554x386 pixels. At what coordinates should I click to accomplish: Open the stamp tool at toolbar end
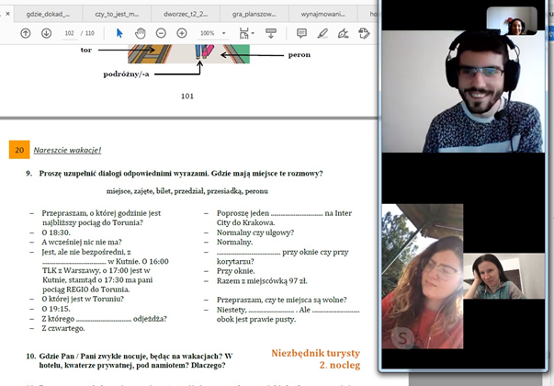click(x=364, y=33)
